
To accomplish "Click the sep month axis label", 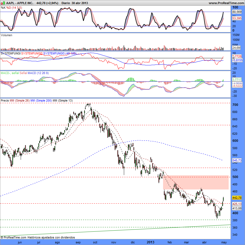I will [78, 242].
